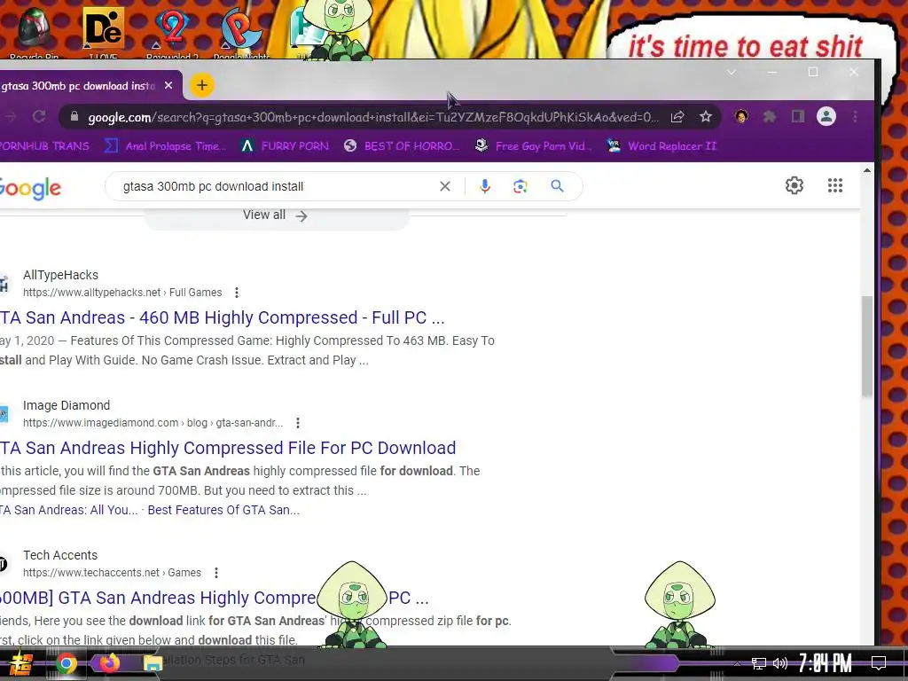The width and height of the screenshot is (908, 681).
Task: Open File Explorer from the taskbar
Action: pyautogui.click(x=153, y=663)
